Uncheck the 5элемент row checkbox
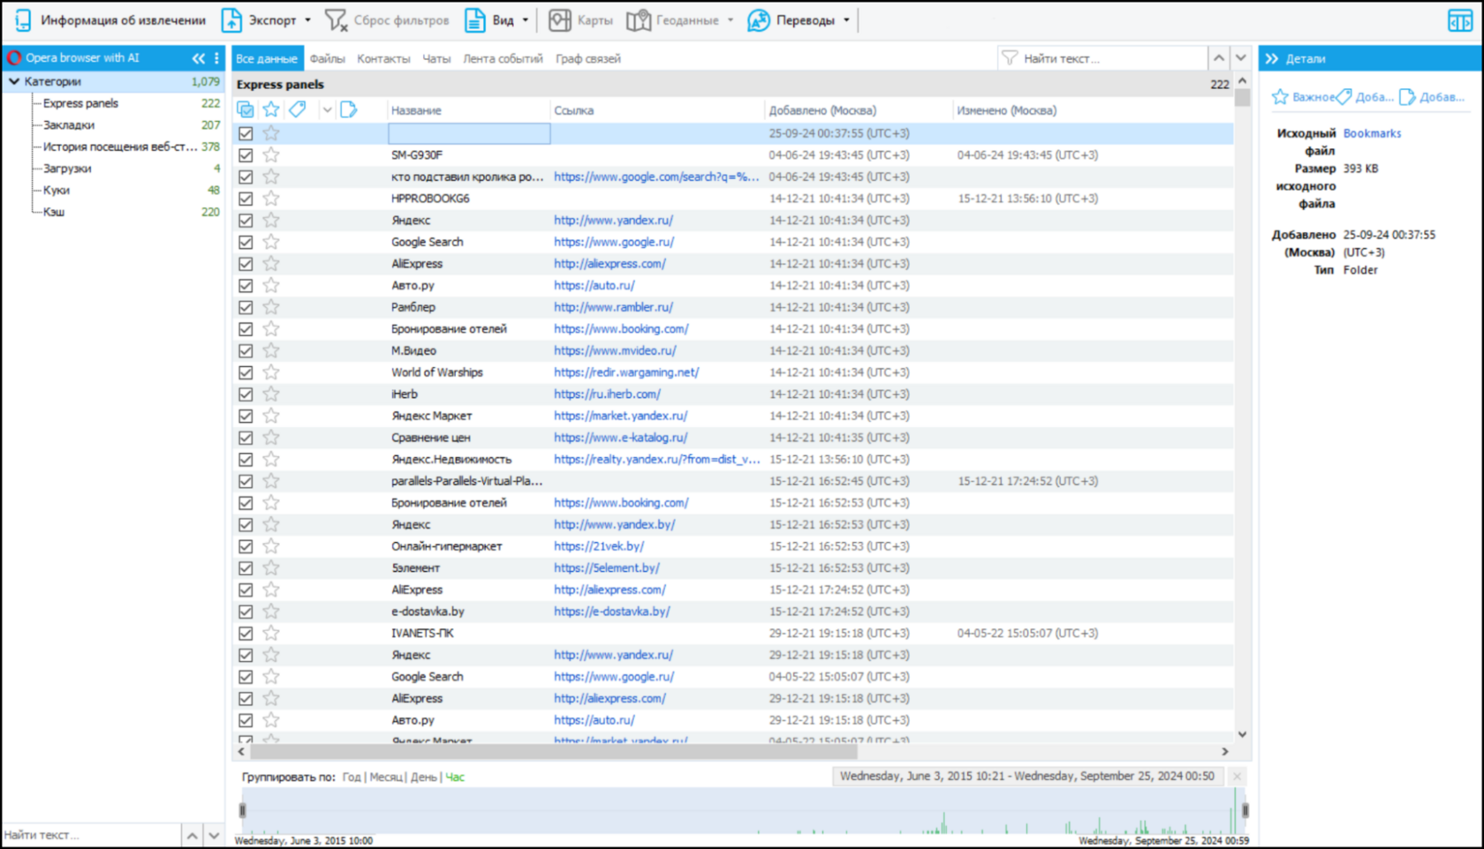The image size is (1484, 849). (x=246, y=568)
